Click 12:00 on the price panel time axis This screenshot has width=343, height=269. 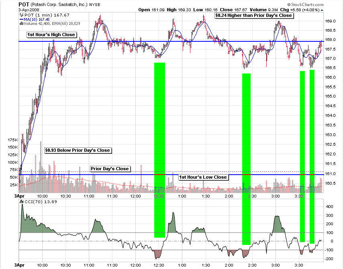tap(135, 196)
